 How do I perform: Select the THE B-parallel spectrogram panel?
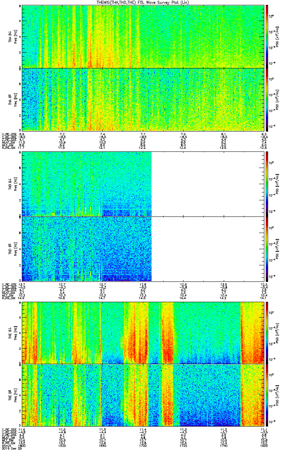(143, 395)
